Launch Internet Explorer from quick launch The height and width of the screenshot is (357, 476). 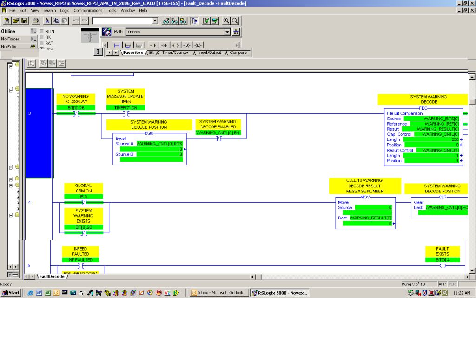tap(30, 293)
